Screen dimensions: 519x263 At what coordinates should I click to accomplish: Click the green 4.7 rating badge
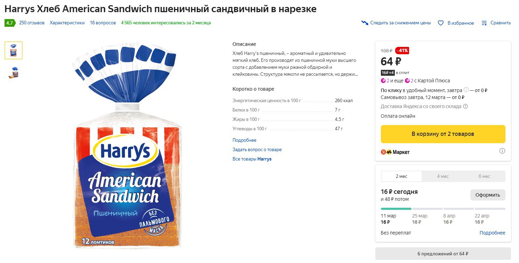coord(9,23)
